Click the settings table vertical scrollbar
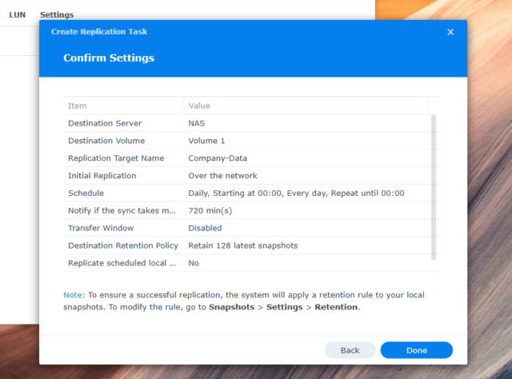The width and height of the screenshot is (512, 379). click(434, 187)
